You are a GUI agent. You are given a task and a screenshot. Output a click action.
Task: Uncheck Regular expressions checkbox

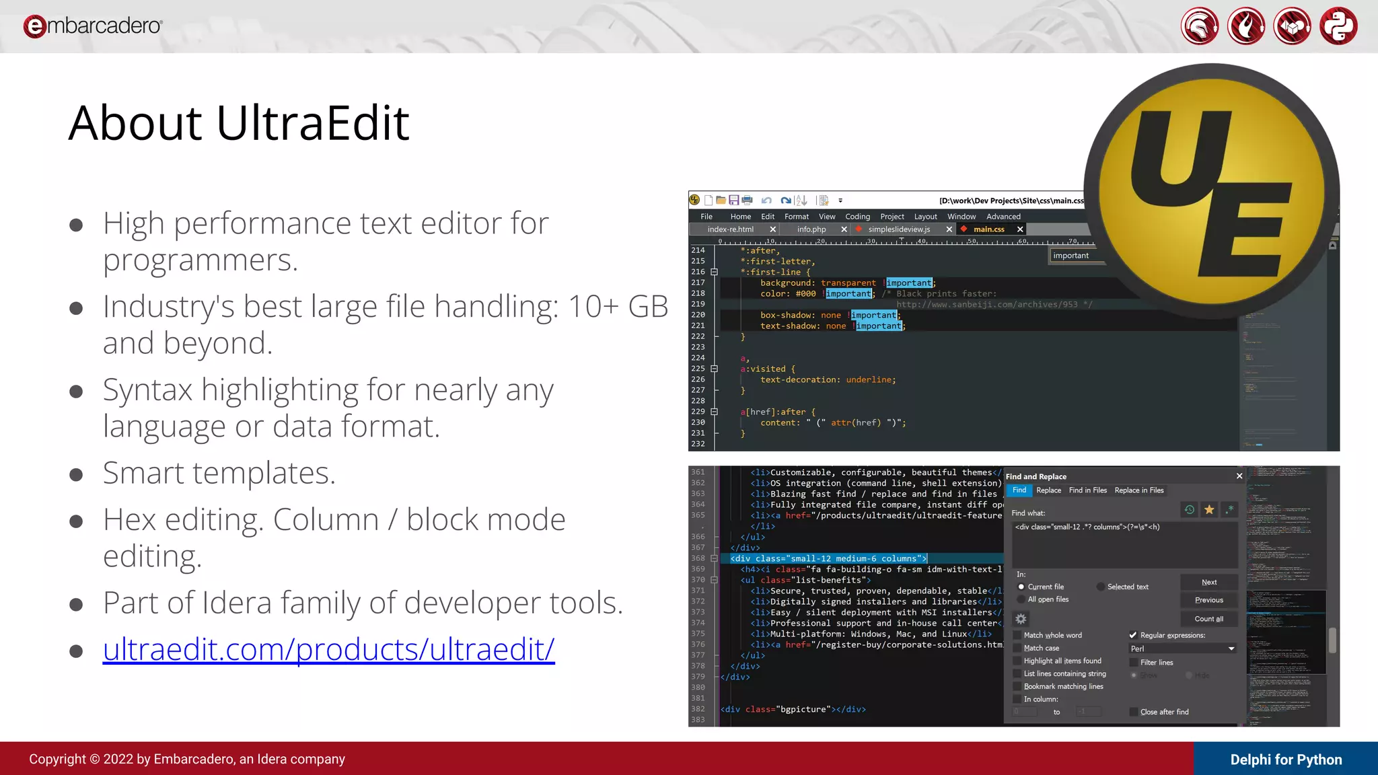[x=1133, y=635]
